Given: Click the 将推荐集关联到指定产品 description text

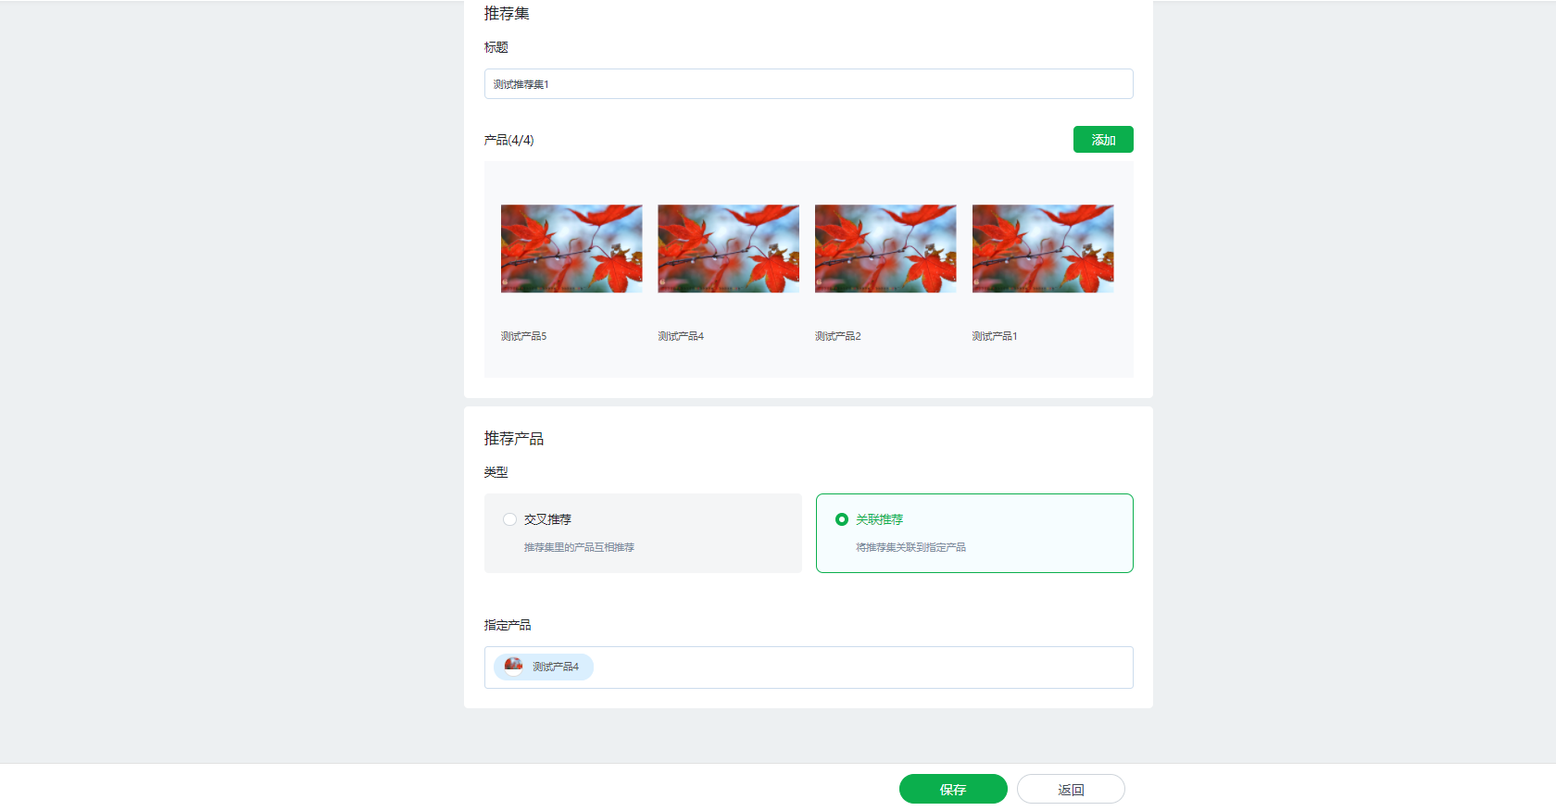Looking at the screenshot, I should point(910,547).
